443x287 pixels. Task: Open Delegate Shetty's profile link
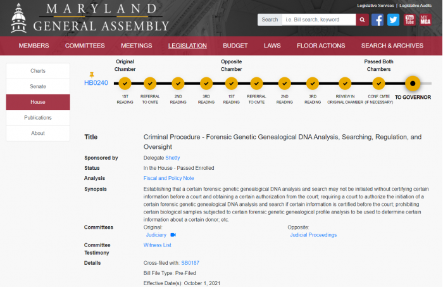pyautogui.click(x=173, y=158)
